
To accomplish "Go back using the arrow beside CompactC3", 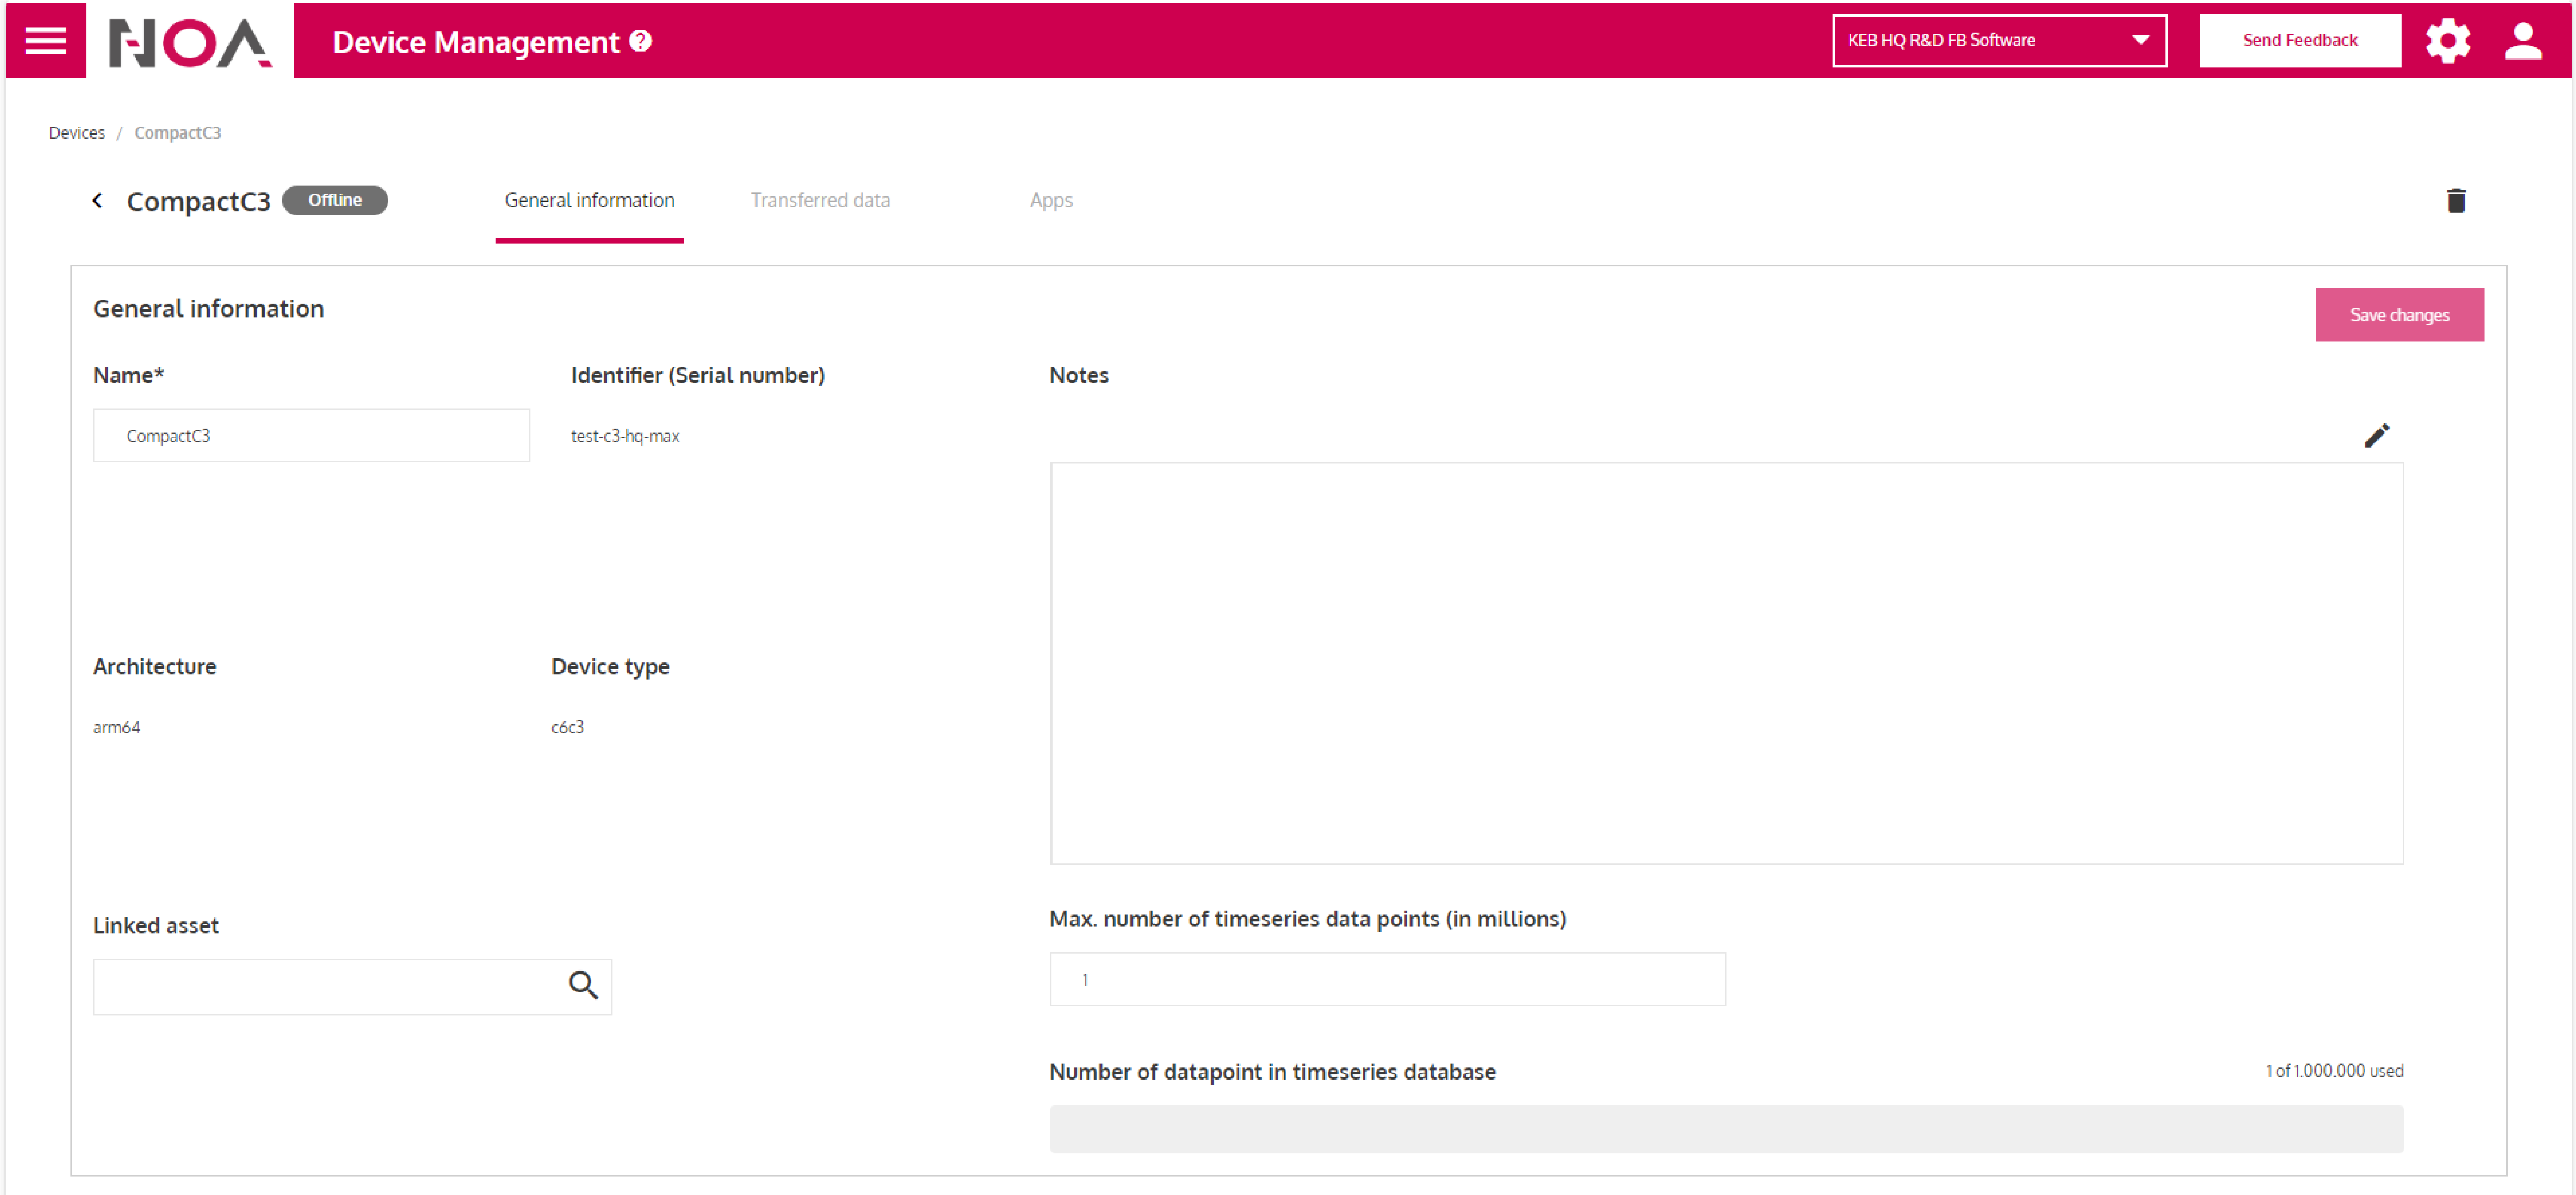I will pos(97,200).
